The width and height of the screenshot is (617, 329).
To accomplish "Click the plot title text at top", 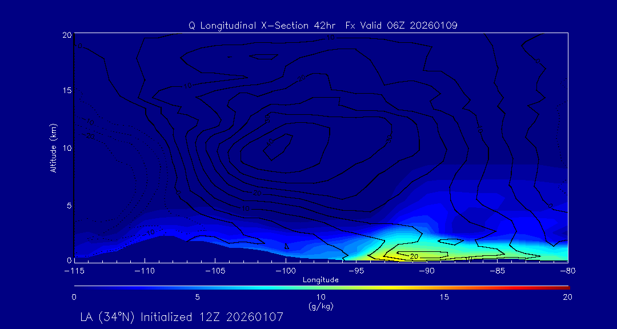I will coord(323,26).
